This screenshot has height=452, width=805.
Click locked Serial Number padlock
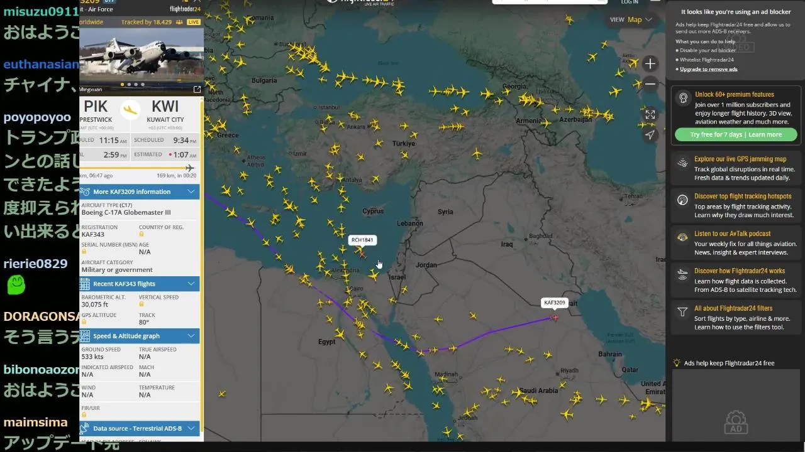click(x=84, y=252)
